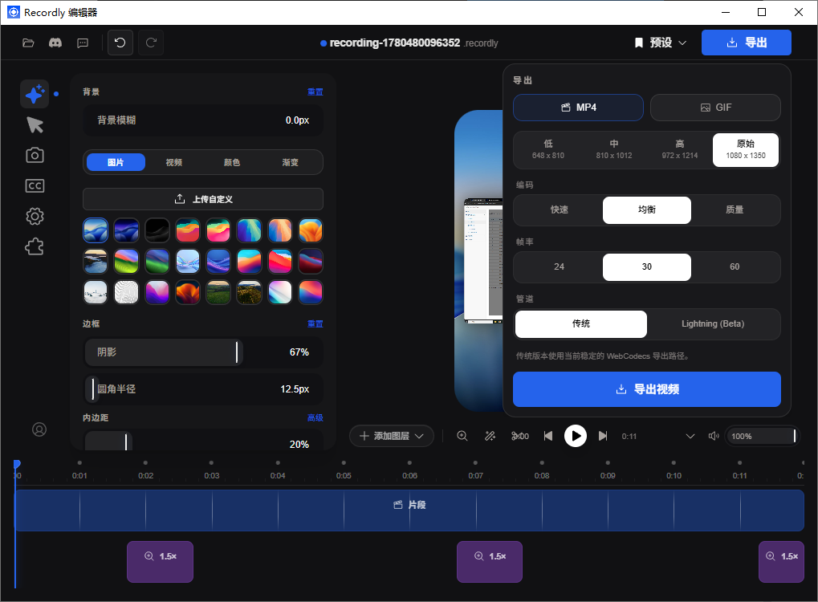Pick the white line-pattern wallpaper thumbnail
The width and height of the screenshot is (818, 602).
[126, 292]
